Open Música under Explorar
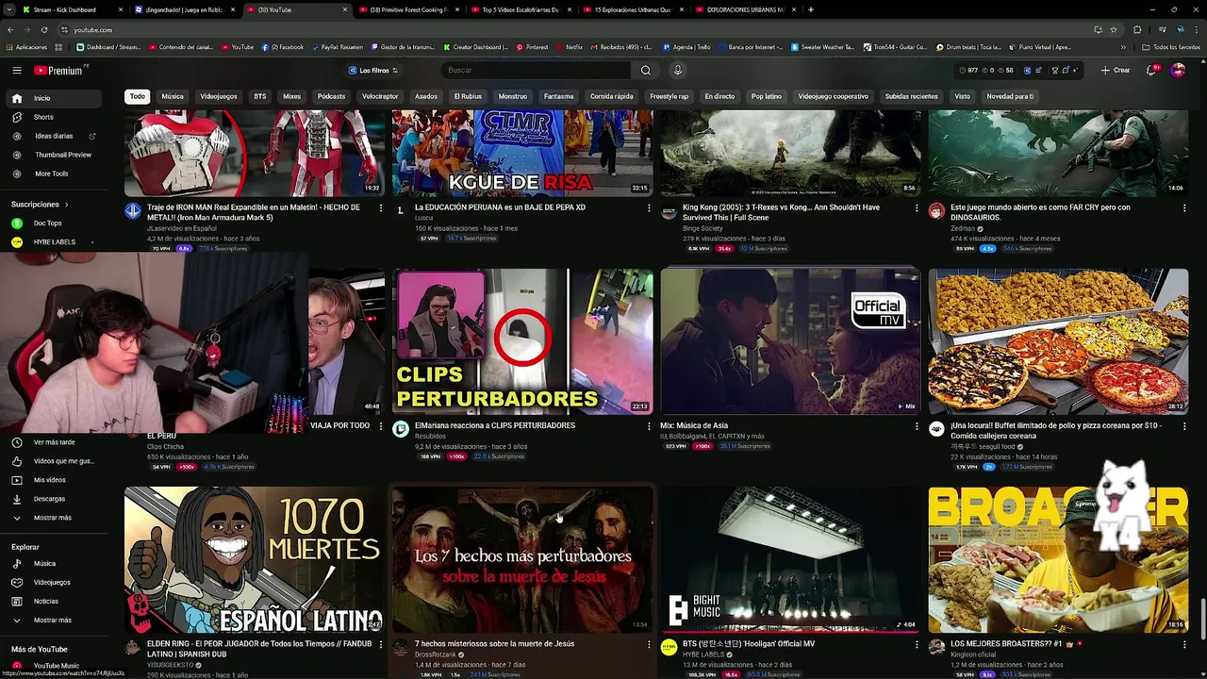 (54, 564)
